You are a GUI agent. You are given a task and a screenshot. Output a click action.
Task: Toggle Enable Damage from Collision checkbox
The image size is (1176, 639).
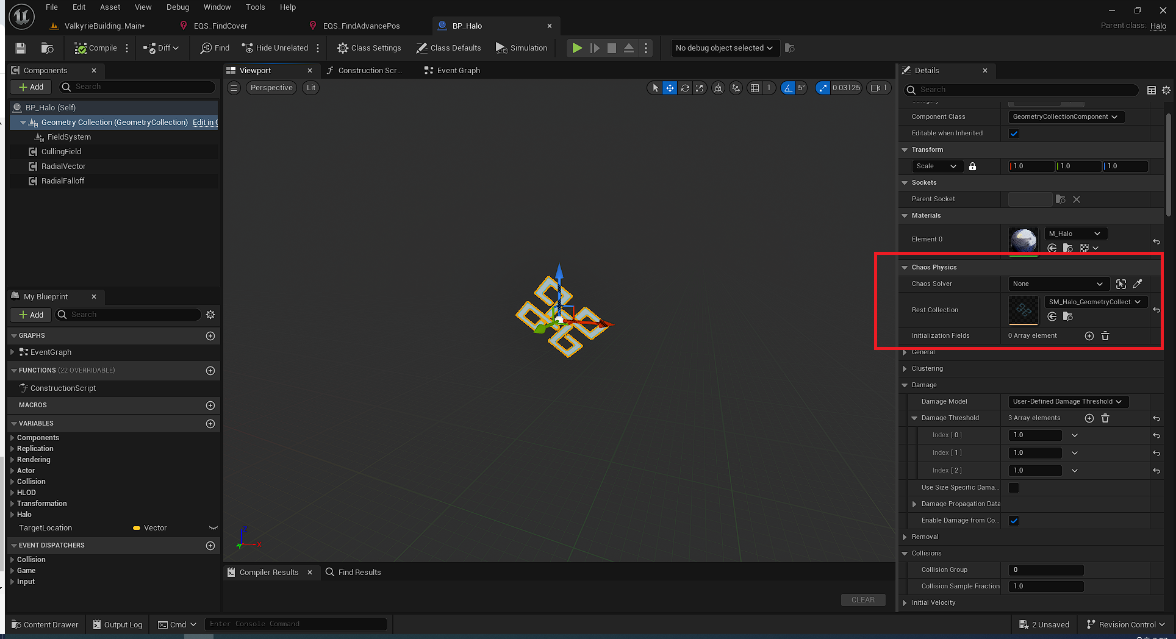coord(1014,521)
